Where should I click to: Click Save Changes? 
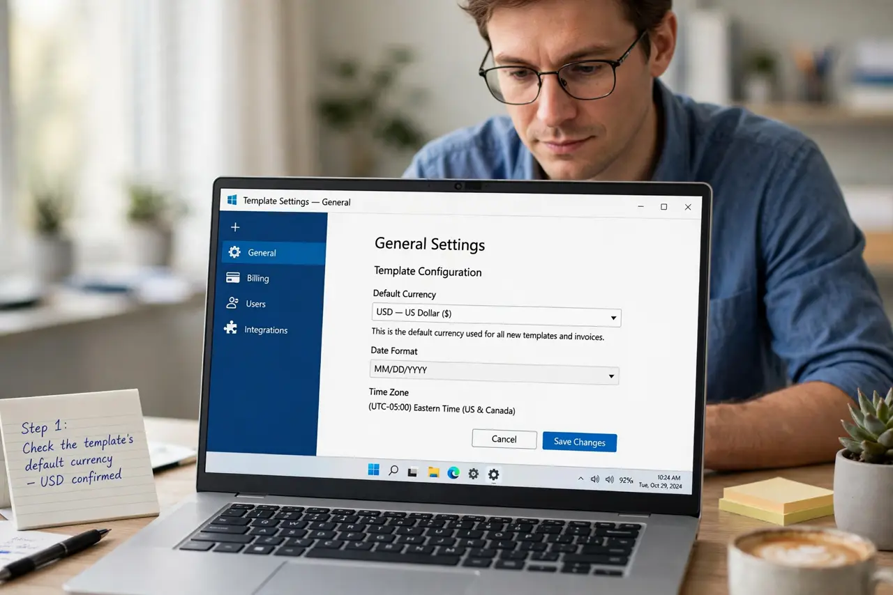580,442
